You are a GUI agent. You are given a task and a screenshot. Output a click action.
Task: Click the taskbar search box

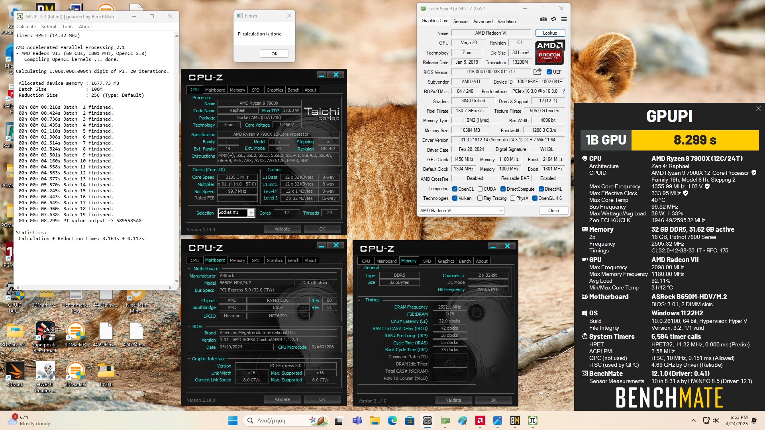point(286,420)
